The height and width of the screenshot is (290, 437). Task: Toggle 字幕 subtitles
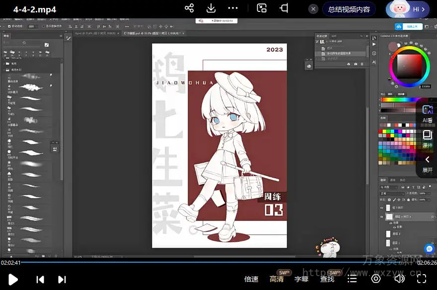tap(301, 279)
